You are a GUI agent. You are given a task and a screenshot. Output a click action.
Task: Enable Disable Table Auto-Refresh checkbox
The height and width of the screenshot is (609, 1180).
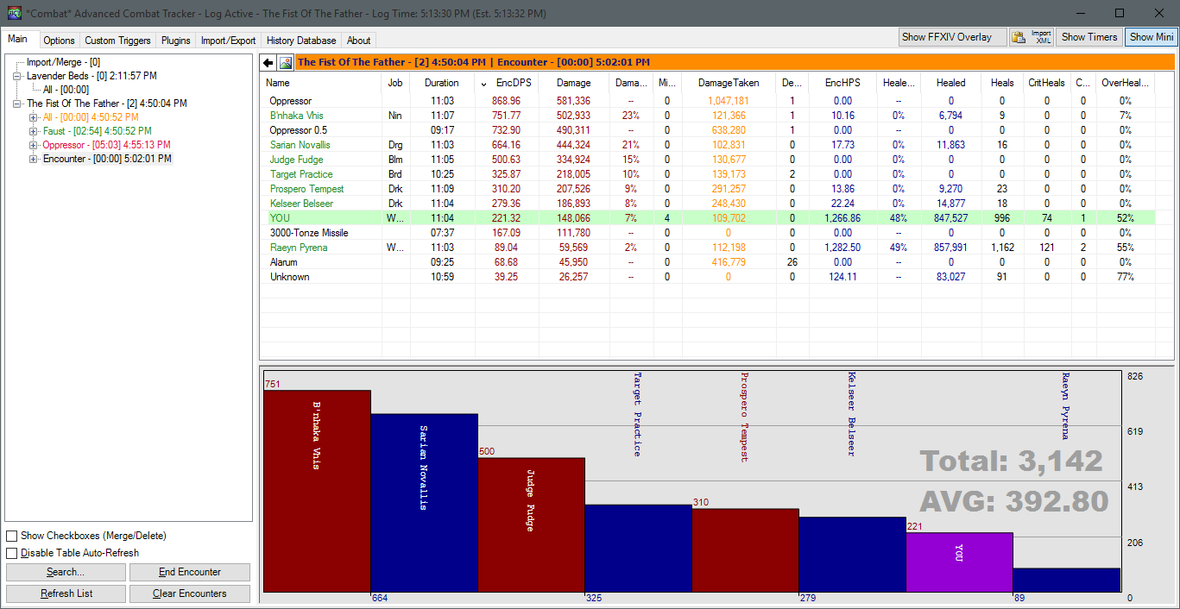[x=12, y=554]
